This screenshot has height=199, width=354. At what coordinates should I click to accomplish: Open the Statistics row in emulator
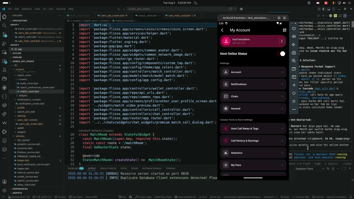253,153
